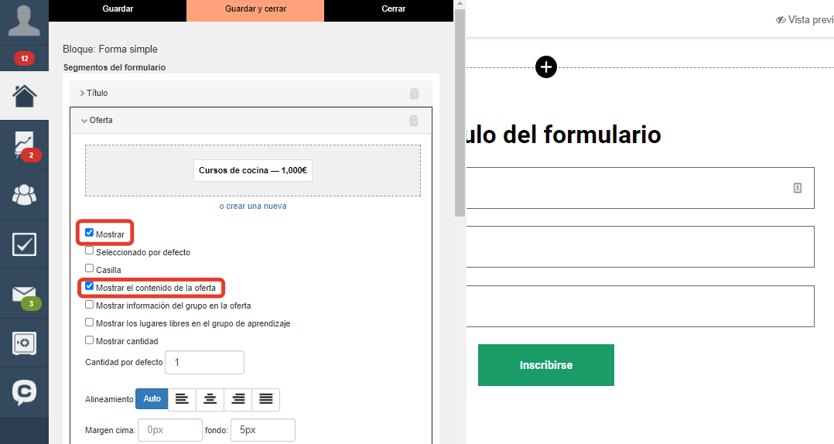Enable Mostrar cantidad checkbox
The width and height of the screenshot is (834, 444).
point(90,340)
